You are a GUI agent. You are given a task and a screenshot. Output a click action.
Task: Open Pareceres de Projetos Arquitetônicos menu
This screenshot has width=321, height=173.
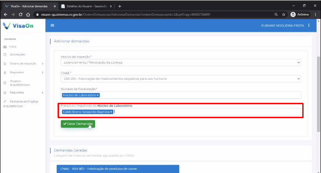point(20,104)
